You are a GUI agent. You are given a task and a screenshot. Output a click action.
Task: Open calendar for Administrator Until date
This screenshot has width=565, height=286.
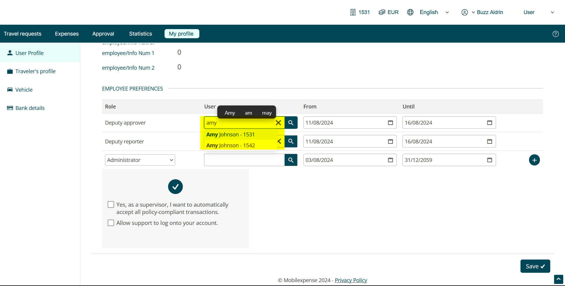coord(489,160)
